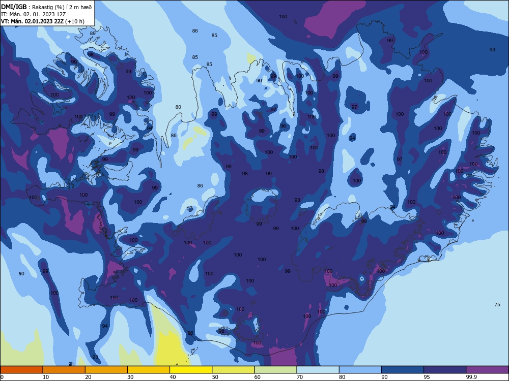Click the purple 99.9+ legend swatch
The height and width of the screenshot is (381, 509).
(487, 370)
